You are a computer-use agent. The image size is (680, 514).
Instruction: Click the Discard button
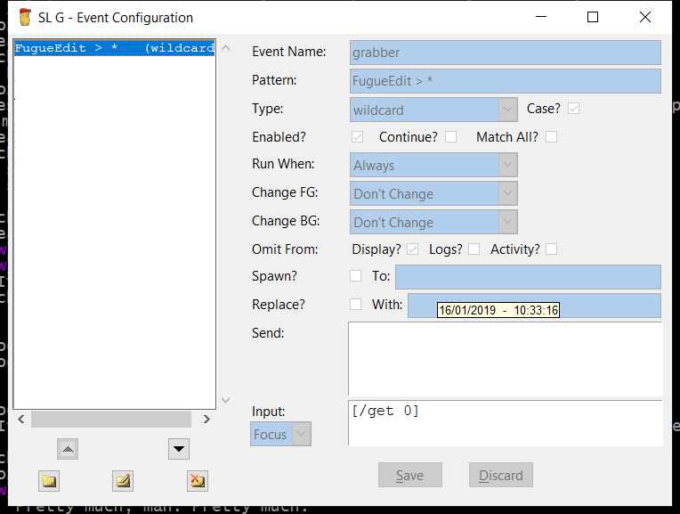(501, 475)
